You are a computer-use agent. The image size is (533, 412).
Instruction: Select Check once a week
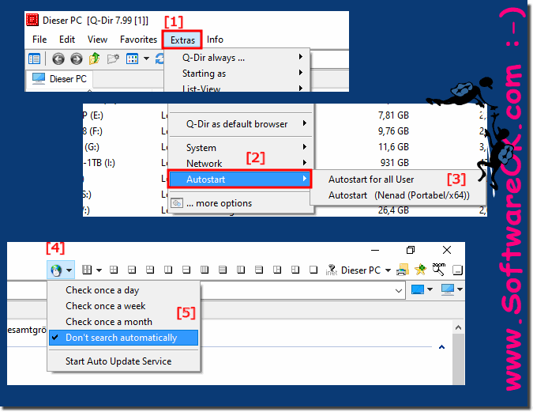[123, 306]
